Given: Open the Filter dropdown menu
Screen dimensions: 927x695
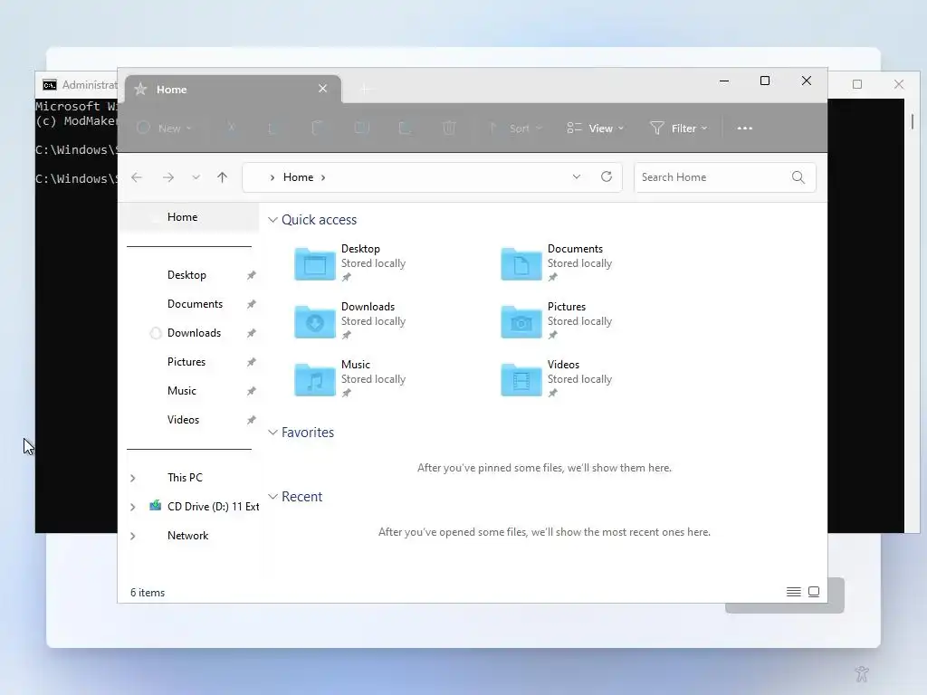Looking at the screenshot, I should (679, 129).
